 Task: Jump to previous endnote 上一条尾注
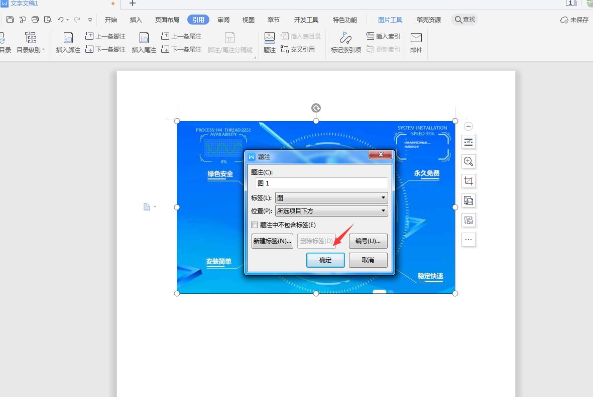[x=181, y=36]
